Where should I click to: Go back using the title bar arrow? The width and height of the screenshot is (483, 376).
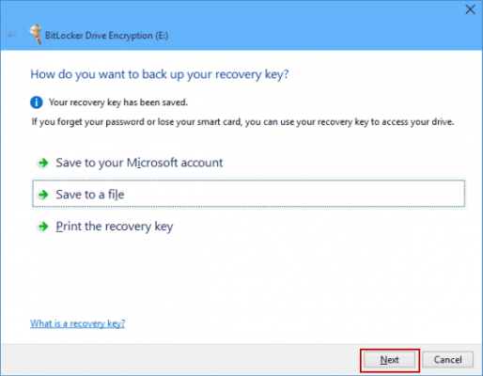(x=12, y=36)
